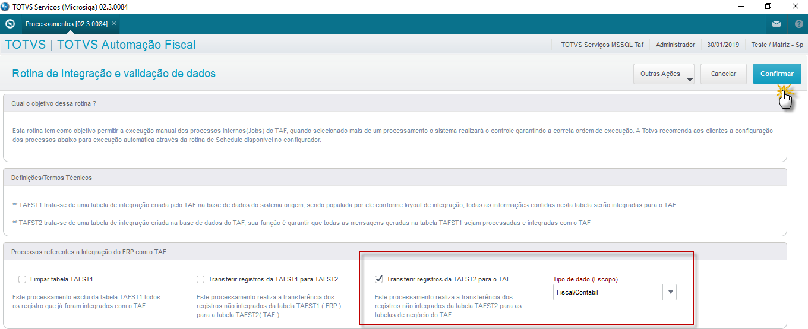
Task: Close the Processamentos [02.3.0084] tab
Action: [114, 23]
